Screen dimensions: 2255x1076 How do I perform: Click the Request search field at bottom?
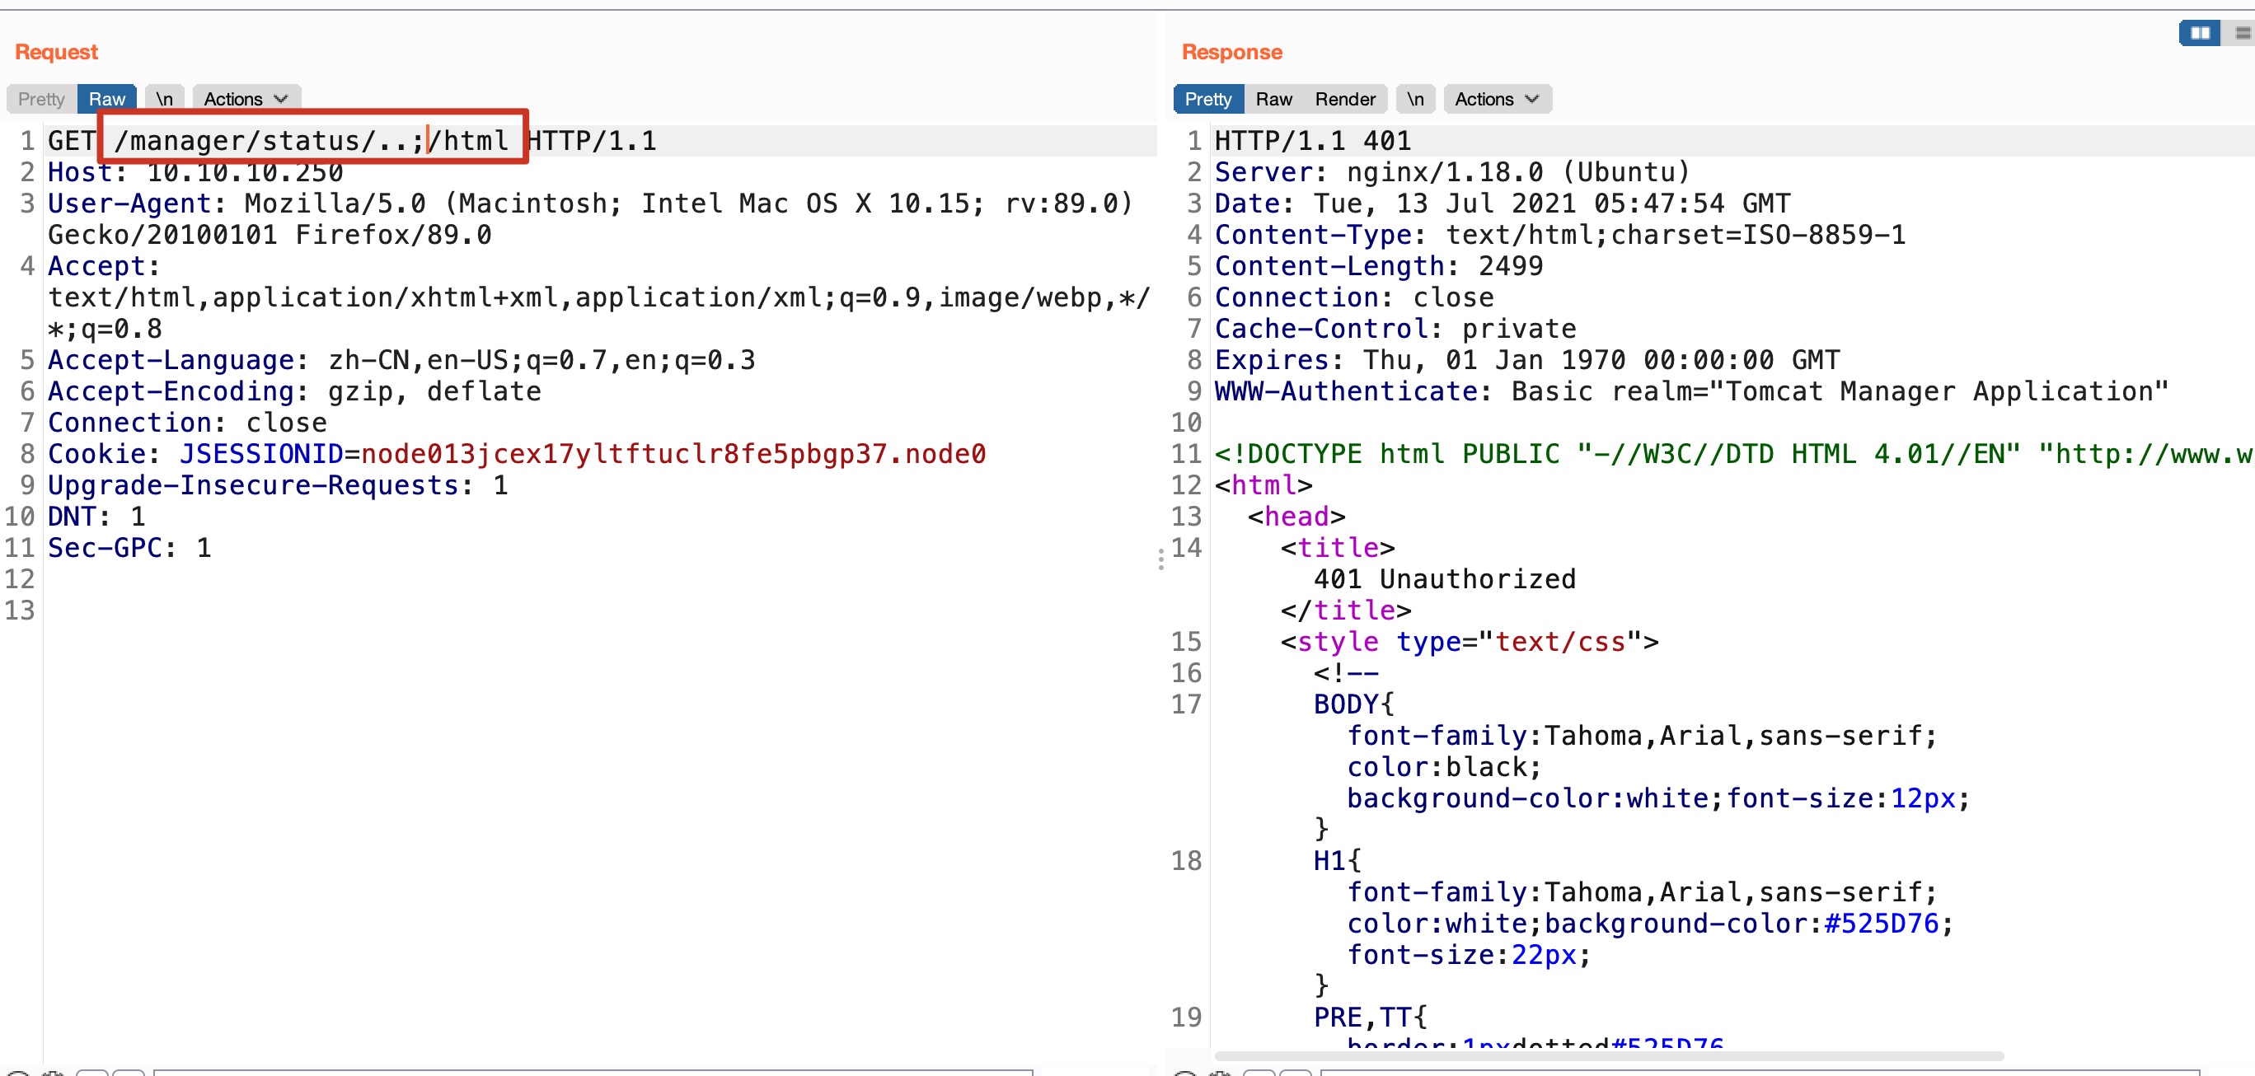pyautogui.click(x=592, y=1072)
